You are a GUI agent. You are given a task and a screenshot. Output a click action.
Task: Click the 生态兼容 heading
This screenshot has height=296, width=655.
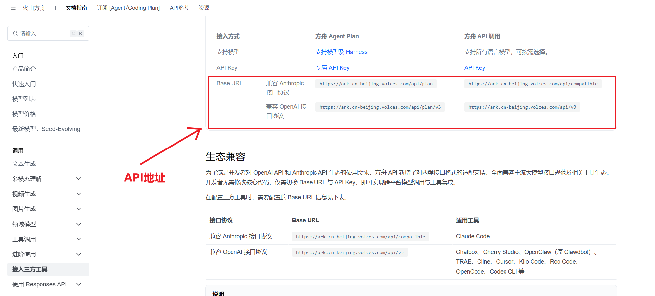[226, 157]
